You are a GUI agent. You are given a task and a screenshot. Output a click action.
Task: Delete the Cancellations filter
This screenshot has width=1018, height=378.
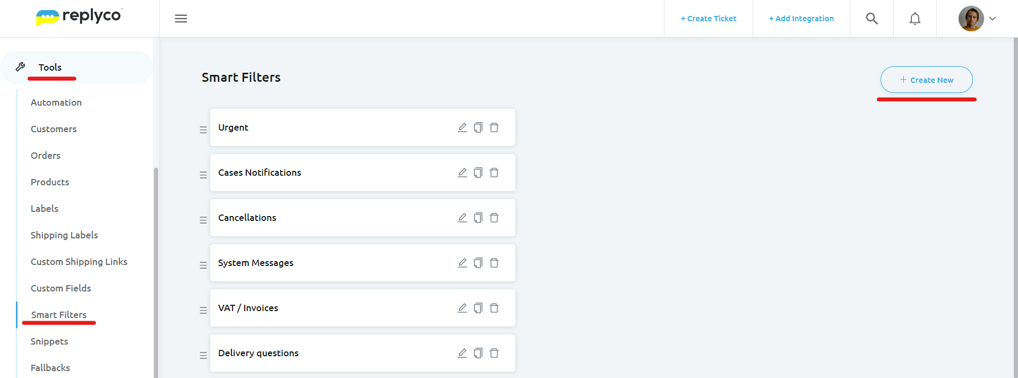[494, 218]
